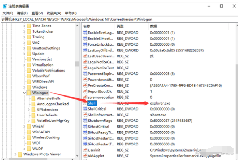The width and height of the screenshot is (240, 162).
Task: Collapse the Winlogon tree node
Action: (24, 93)
